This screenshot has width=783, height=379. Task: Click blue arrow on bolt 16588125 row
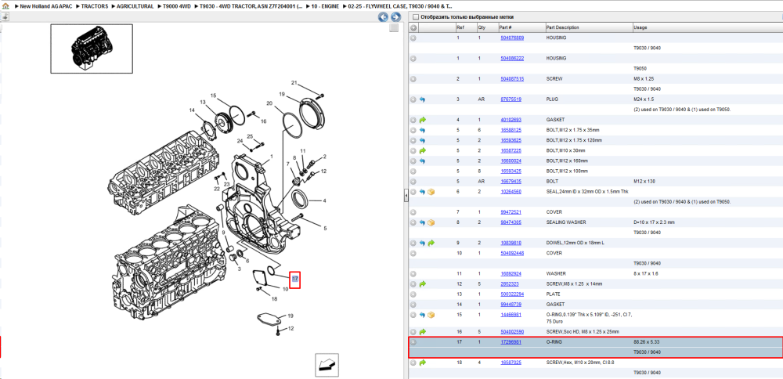coord(423,130)
